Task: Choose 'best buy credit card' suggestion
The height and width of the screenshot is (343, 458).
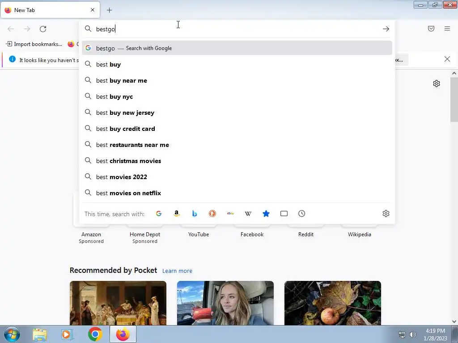Action: click(x=237, y=129)
